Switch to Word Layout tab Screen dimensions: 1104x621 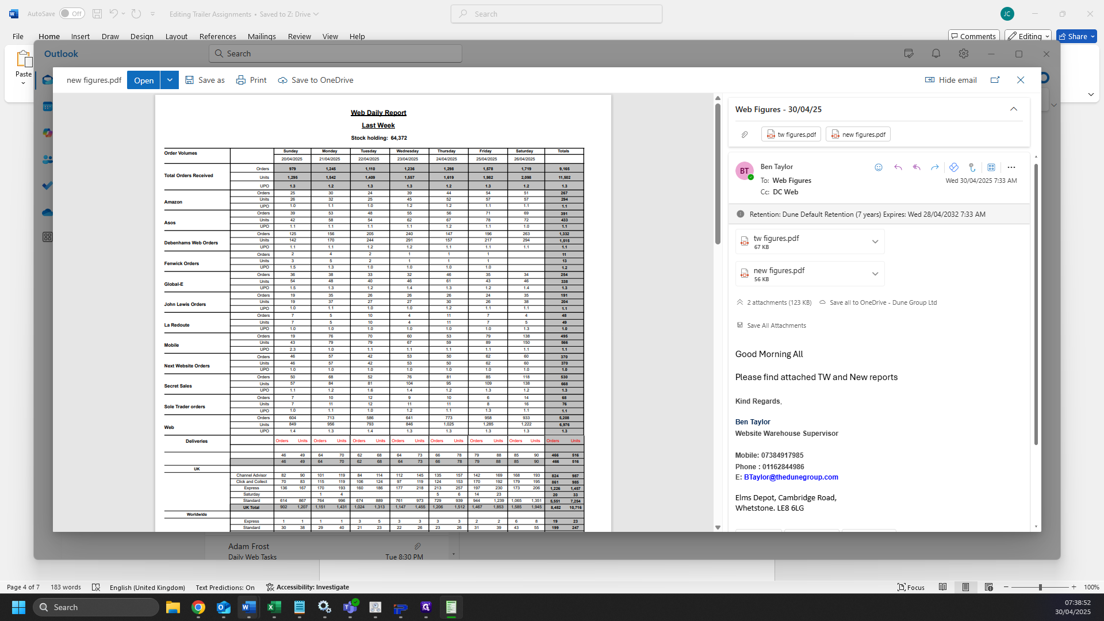pos(177,36)
